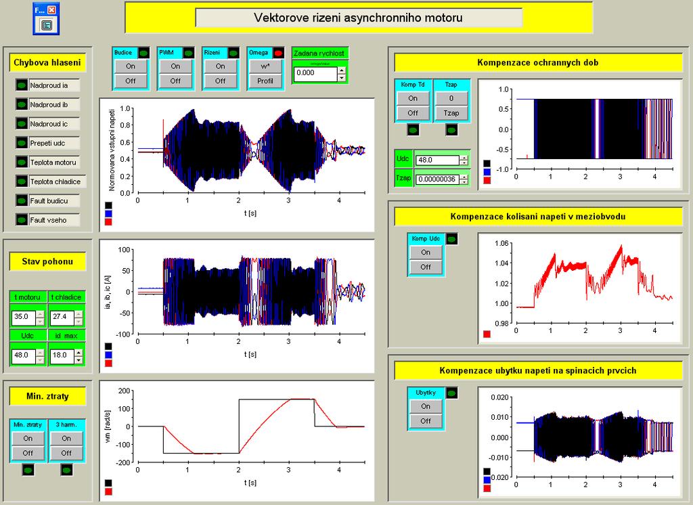Screen dimensions: 693x505
Task: Click the Tzap 0 button
Action: (x=451, y=99)
